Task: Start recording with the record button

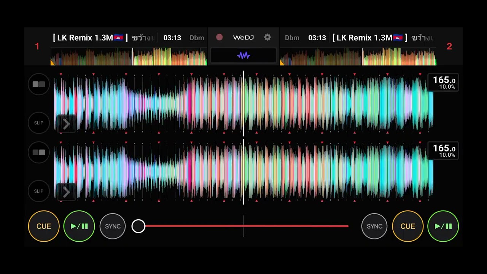Action: (219, 37)
